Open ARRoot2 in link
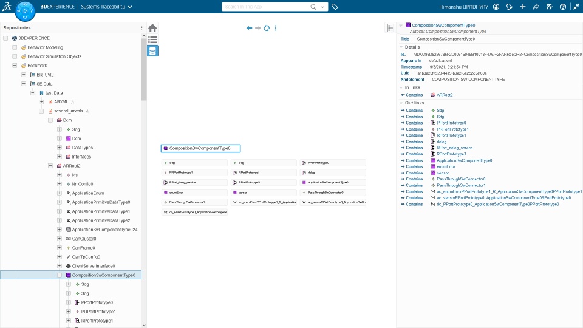The image size is (583, 328). pos(445,95)
